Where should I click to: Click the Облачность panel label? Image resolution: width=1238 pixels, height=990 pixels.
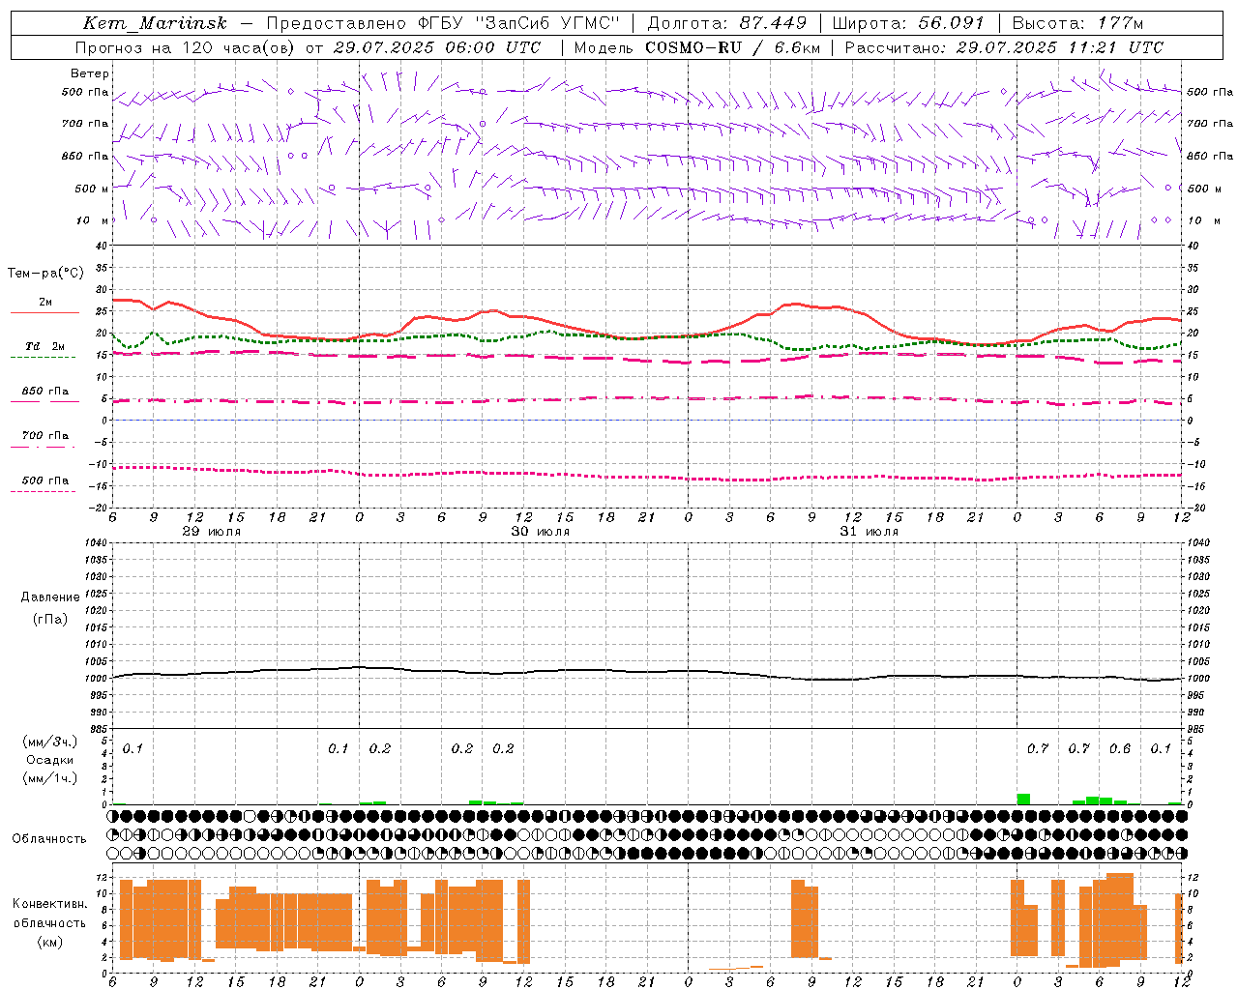pos(49,839)
